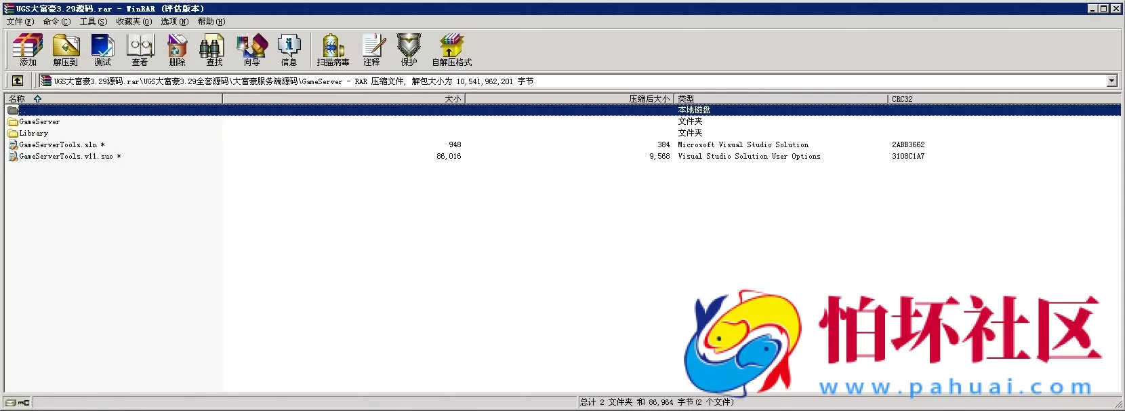Click the Virus Scan (扫描病毒) icon
The image size is (1125, 411).
[333, 50]
